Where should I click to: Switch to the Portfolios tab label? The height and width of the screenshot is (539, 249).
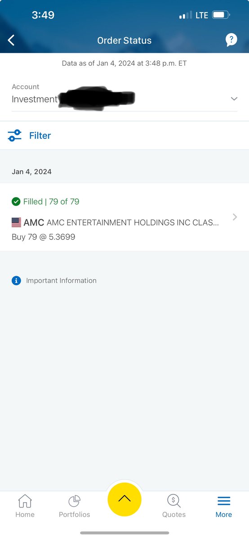(74, 515)
